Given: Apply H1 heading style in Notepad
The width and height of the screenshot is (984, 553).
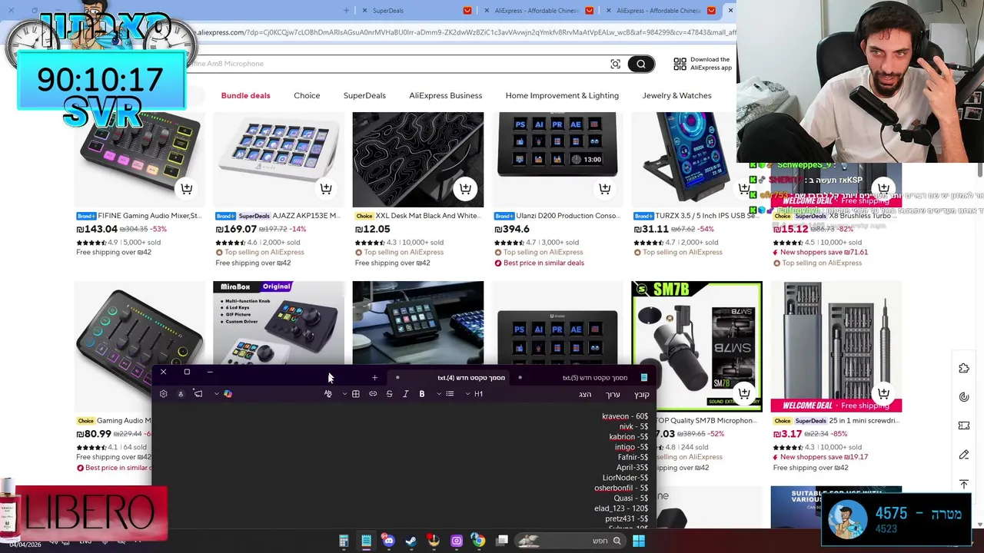Looking at the screenshot, I should coord(478,394).
